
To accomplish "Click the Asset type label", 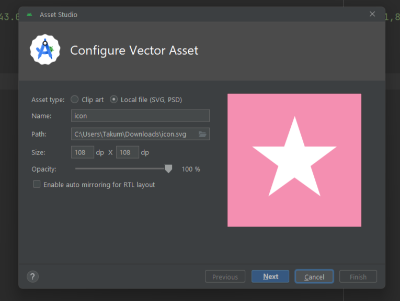I will [x=48, y=100].
